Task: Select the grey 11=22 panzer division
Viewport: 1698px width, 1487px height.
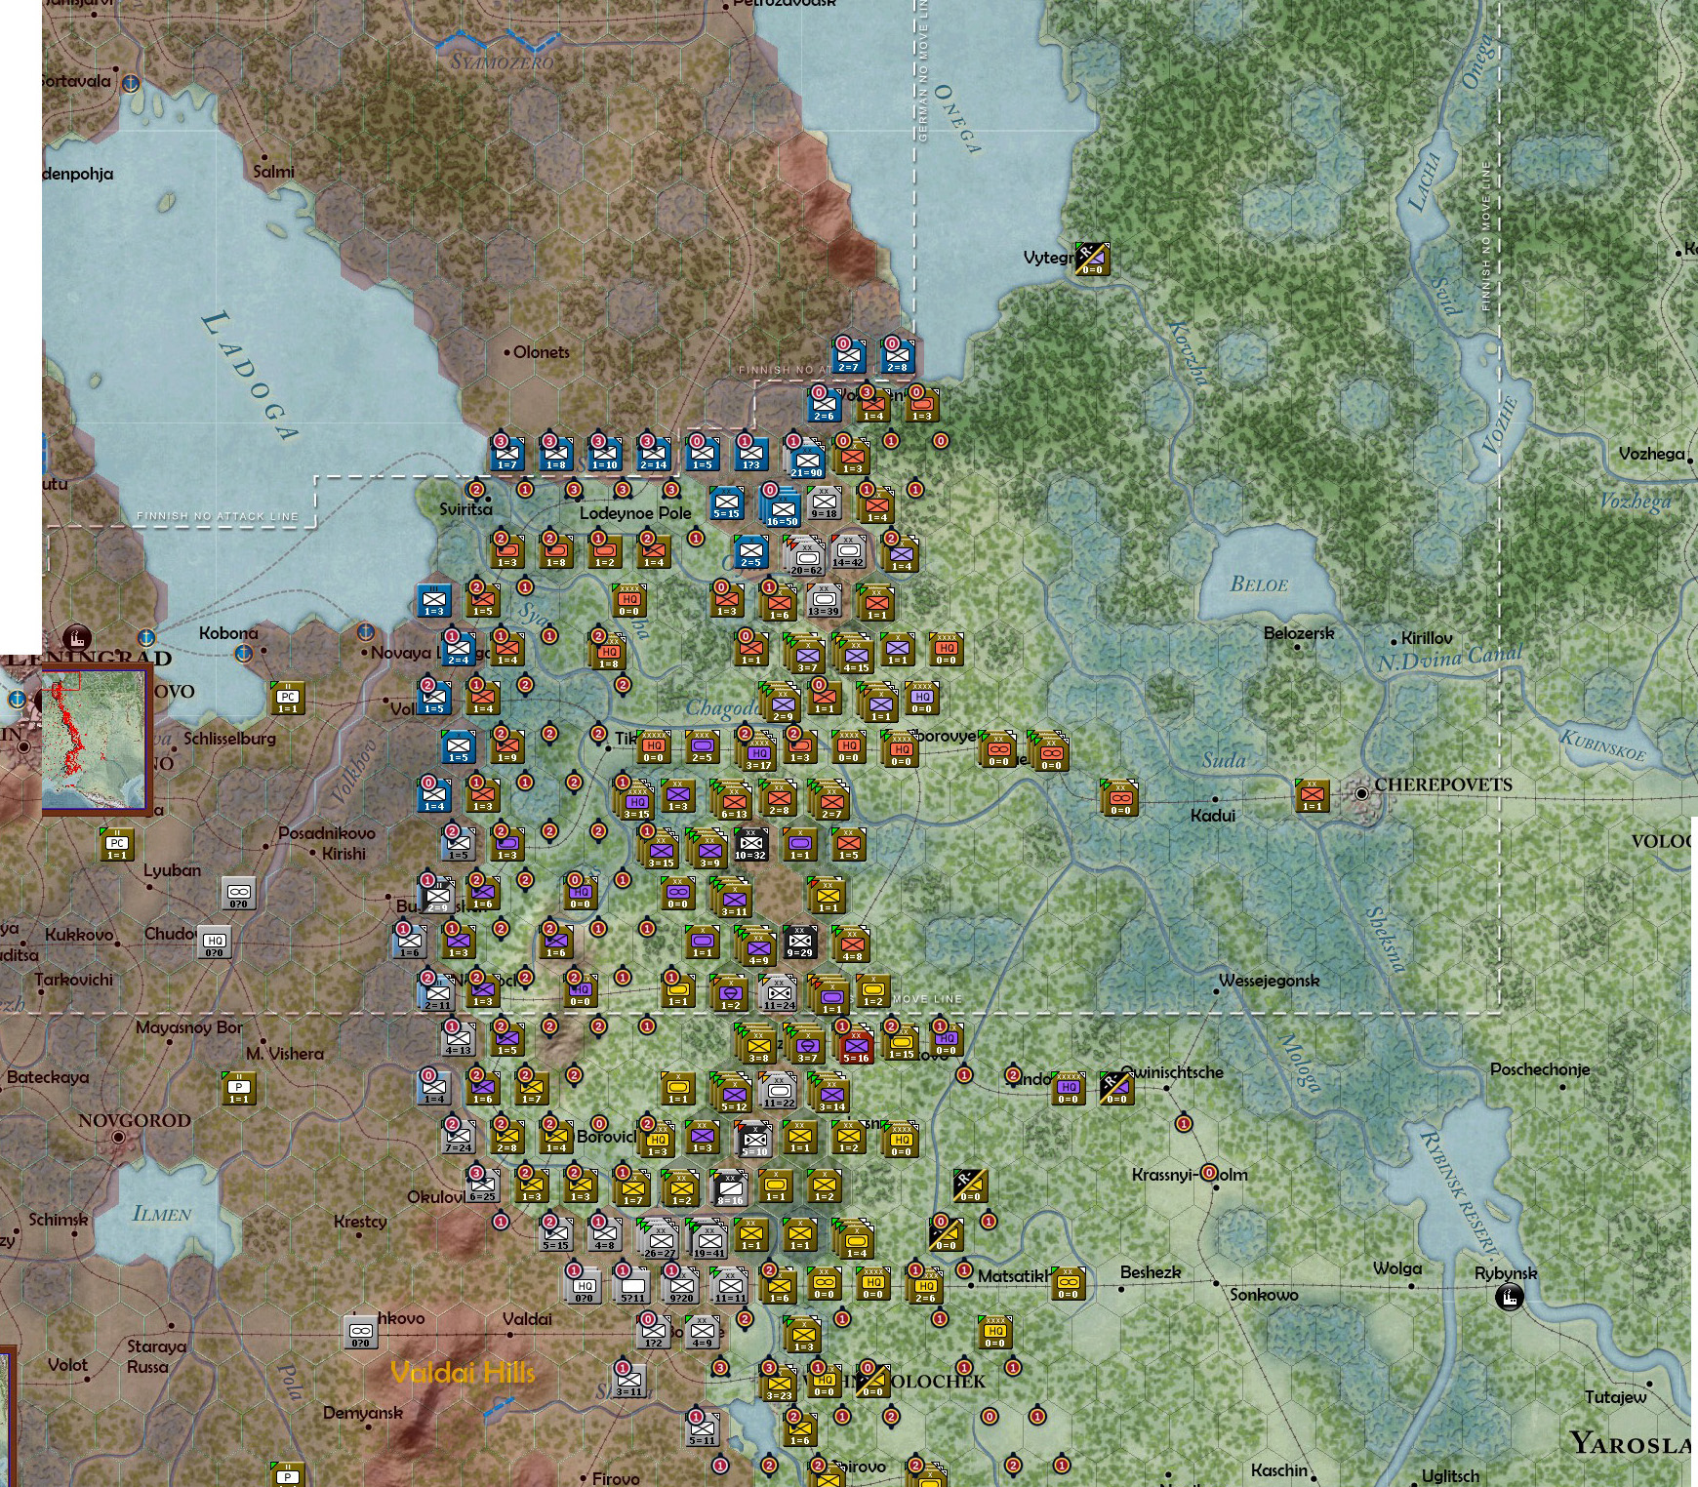Action: [x=779, y=1091]
